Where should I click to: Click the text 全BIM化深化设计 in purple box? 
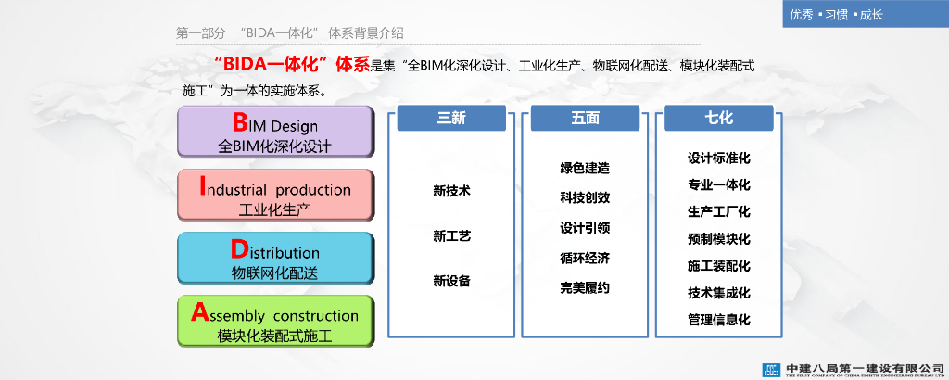pyautogui.click(x=274, y=146)
